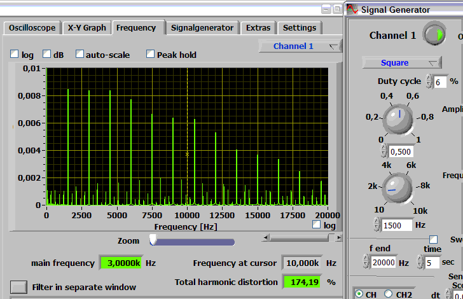Switch to the Oscilloscope tab
The image size is (463, 299).
pyautogui.click(x=33, y=28)
